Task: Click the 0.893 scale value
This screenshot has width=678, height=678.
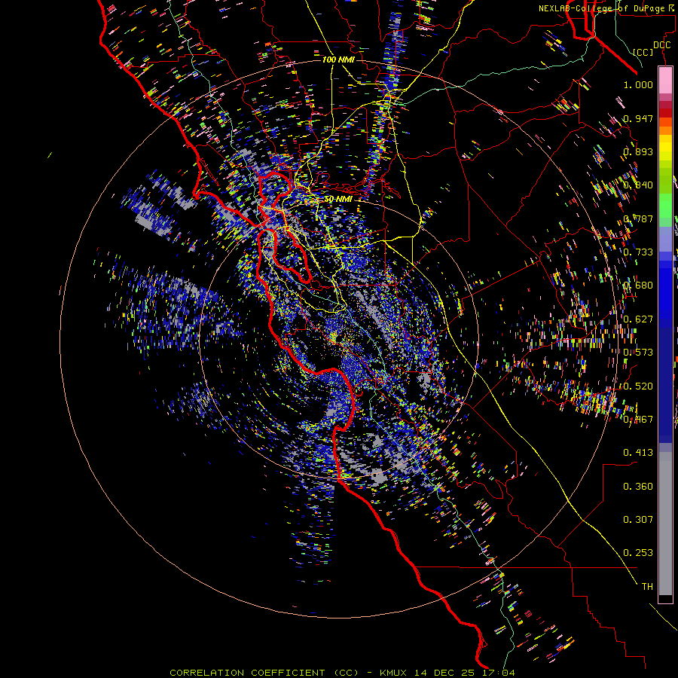Action: [638, 151]
